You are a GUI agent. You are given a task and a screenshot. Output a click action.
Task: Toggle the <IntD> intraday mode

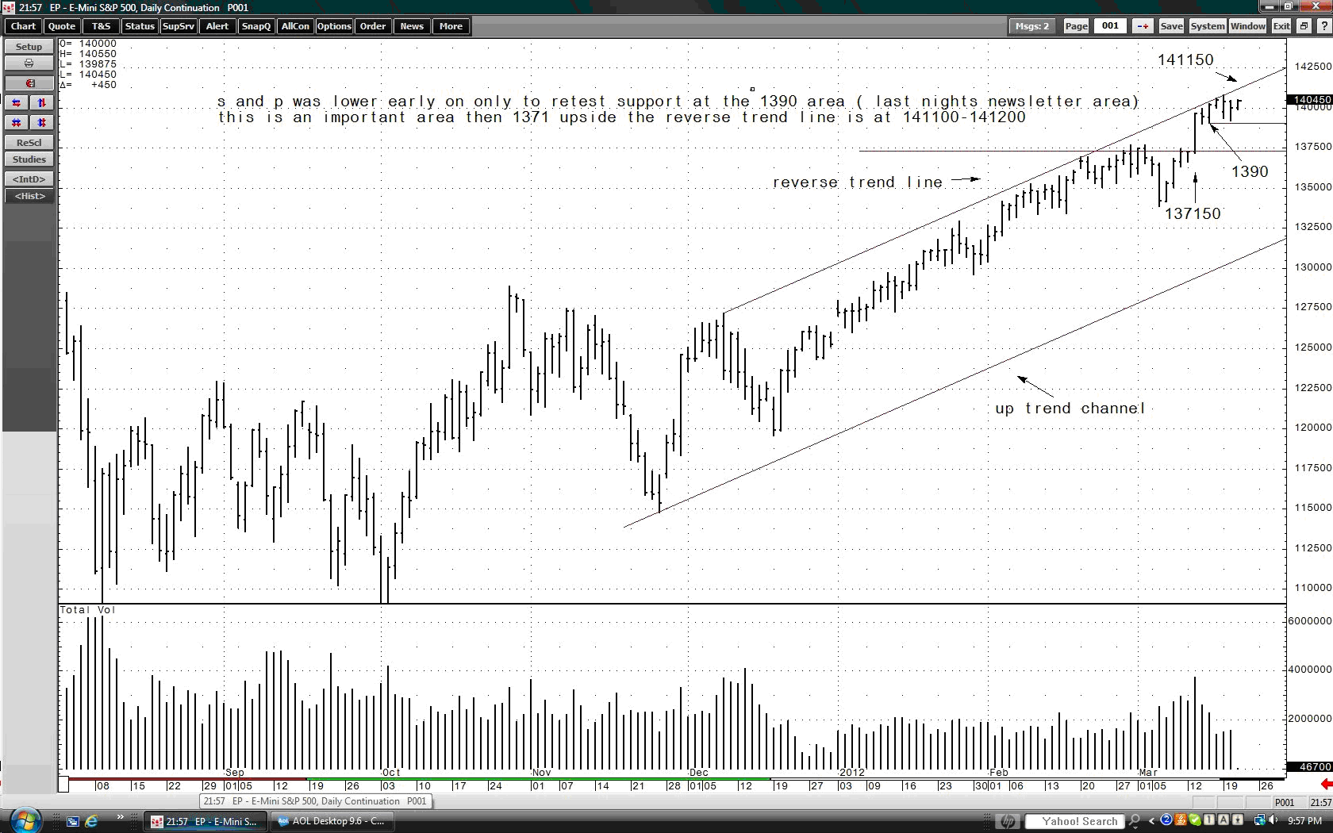tap(29, 179)
